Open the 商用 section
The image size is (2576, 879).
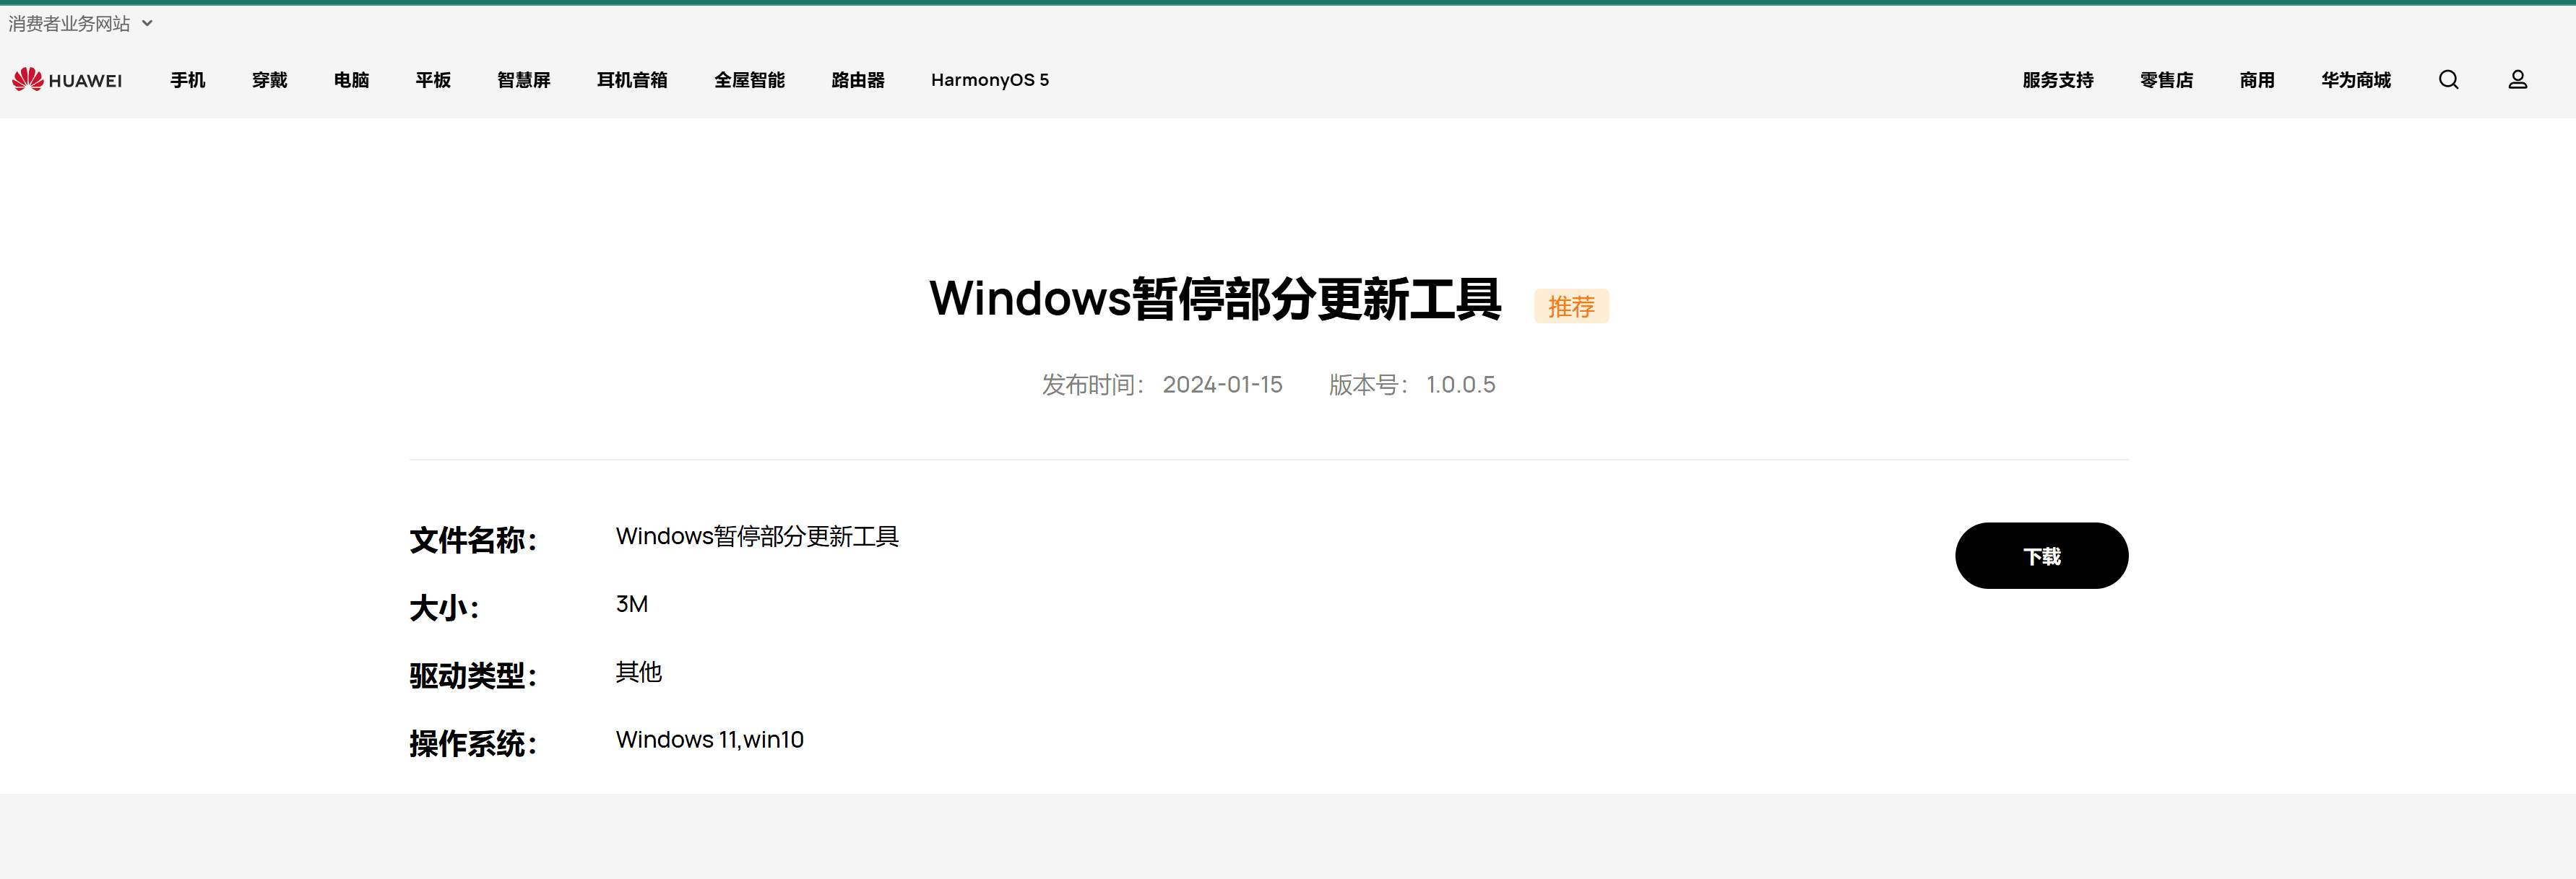(2257, 80)
